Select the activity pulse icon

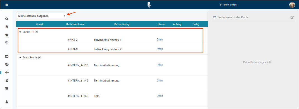[7, 72]
